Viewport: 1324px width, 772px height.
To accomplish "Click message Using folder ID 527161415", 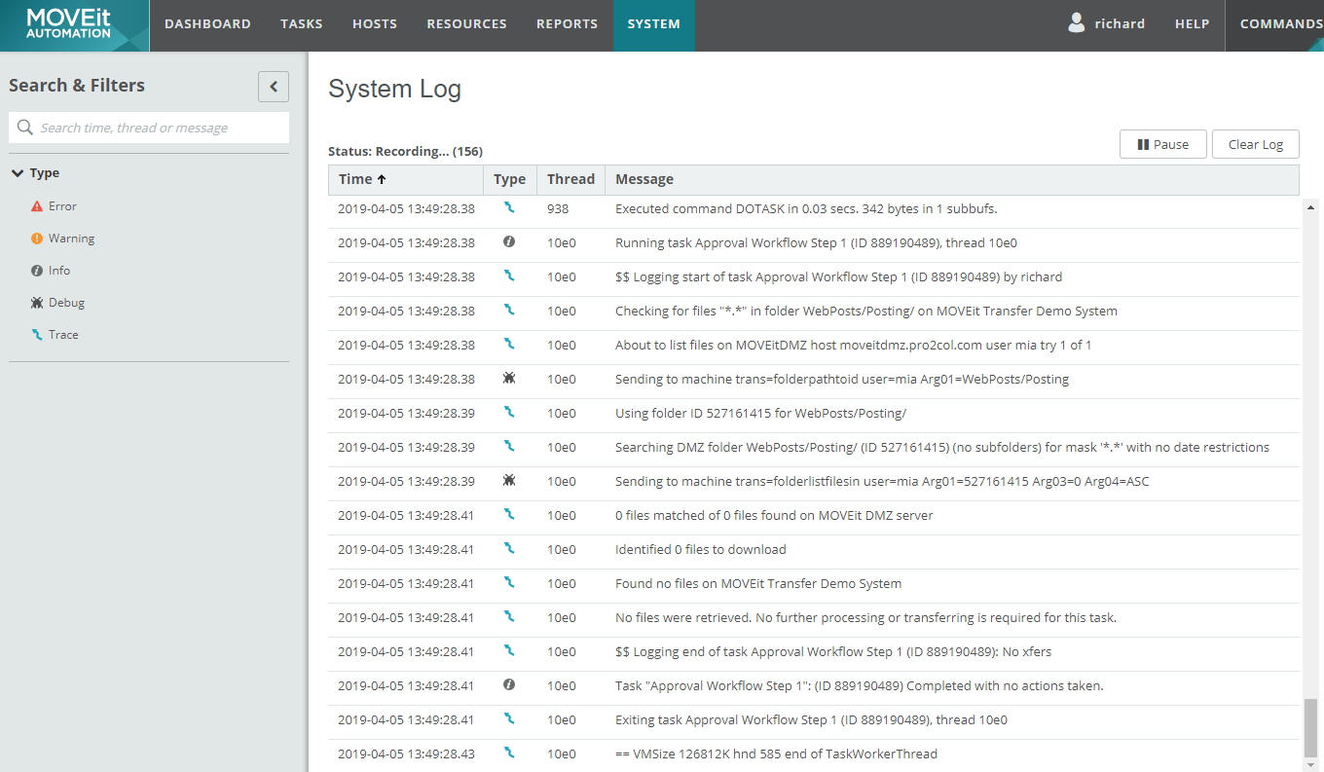I will point(760,413).
